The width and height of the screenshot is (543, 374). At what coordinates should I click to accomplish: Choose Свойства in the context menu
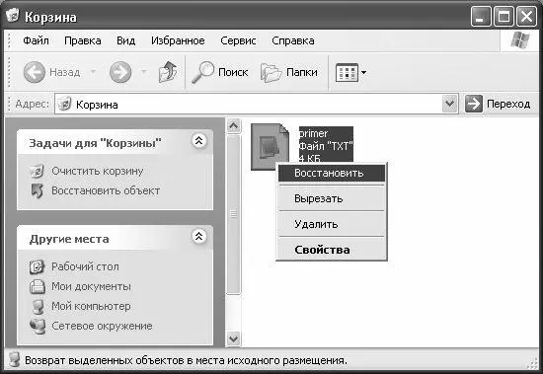(x=332, y=250)
